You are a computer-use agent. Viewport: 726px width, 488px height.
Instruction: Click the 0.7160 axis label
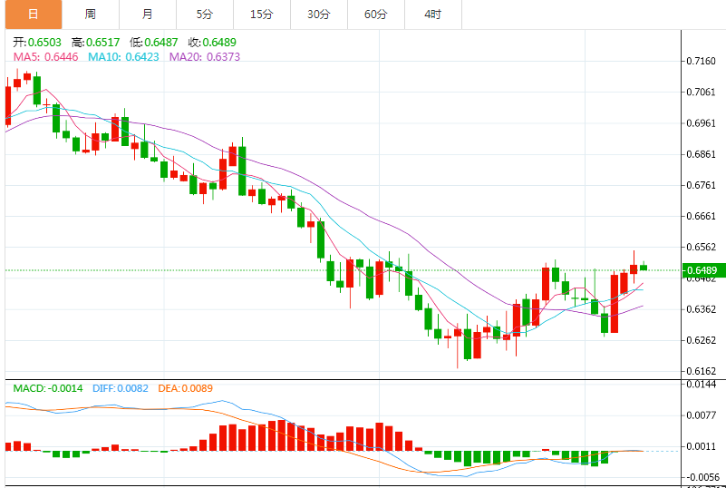click(701, 61)
